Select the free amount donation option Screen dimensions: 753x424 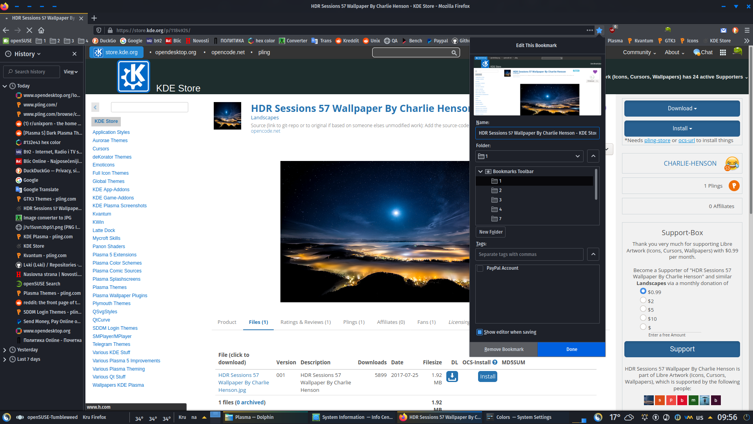[643, 327]
